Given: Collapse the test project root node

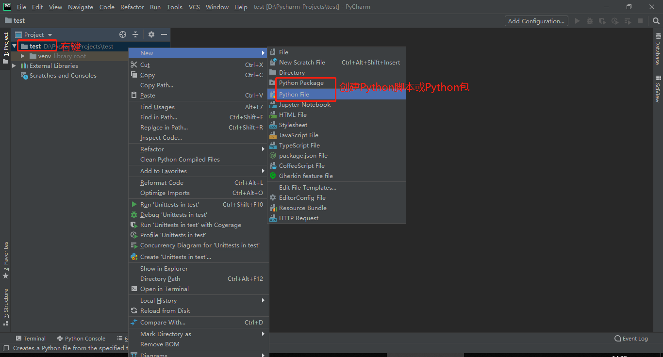Looking at the screenshot, I should tap(15, 47).
